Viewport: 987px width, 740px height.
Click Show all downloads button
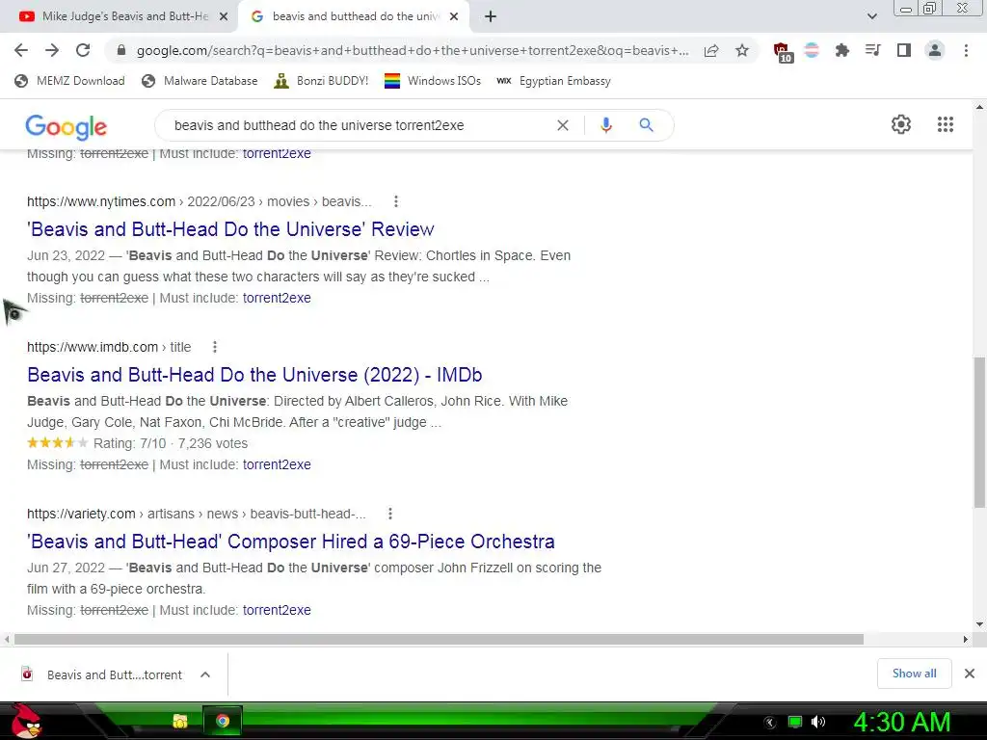(914, 674)
